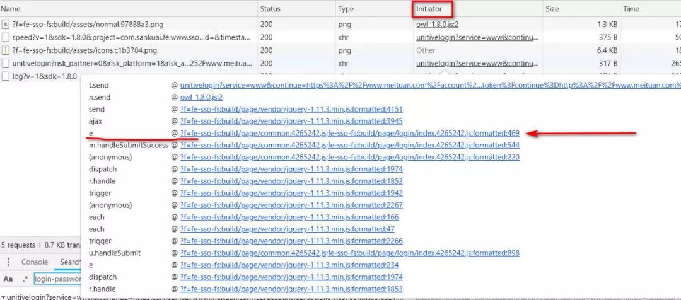Open the trigger jquery formatted:1942 link
681x300 pixels.
tap(291, 193)
